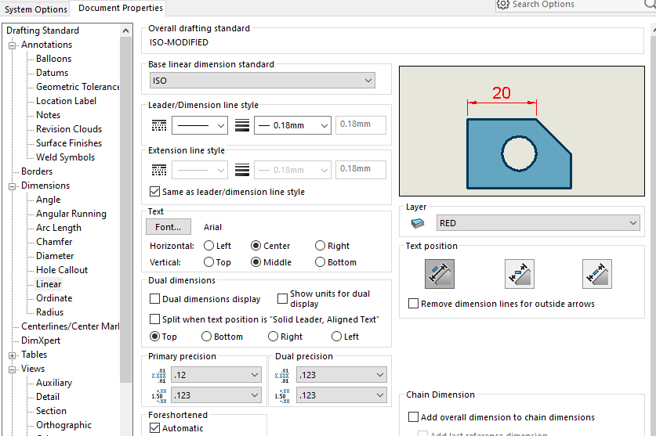The height and width of the screenshot is (436, 656).
Task: Click the Search Options gear icon
Action: [503, 4]
